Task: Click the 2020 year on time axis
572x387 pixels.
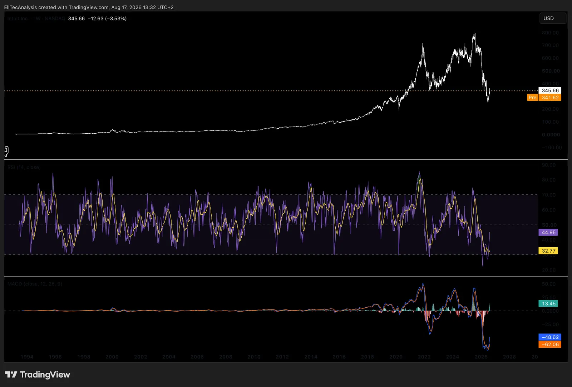Action: tap(396, 357)
